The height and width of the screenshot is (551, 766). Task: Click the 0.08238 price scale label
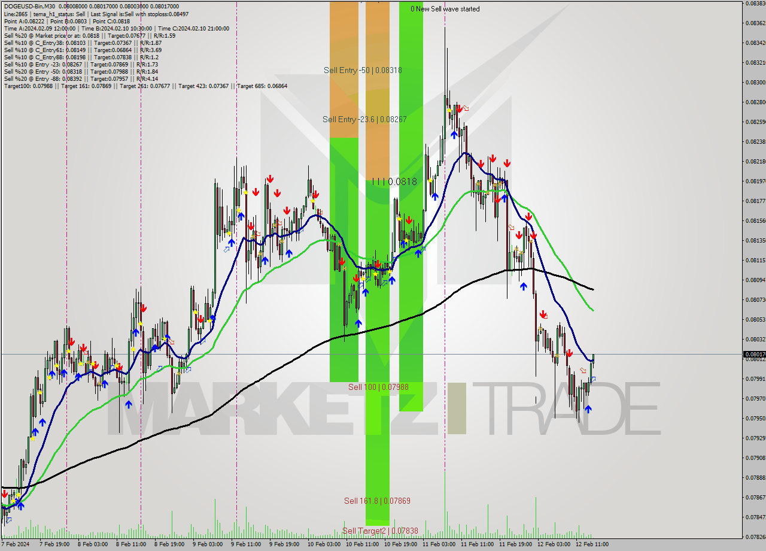click(x=755, y=141)
